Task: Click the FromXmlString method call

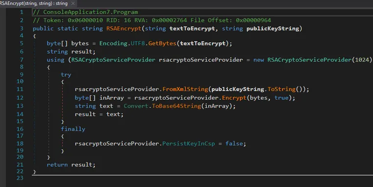Action: click(x=185, y=89)
